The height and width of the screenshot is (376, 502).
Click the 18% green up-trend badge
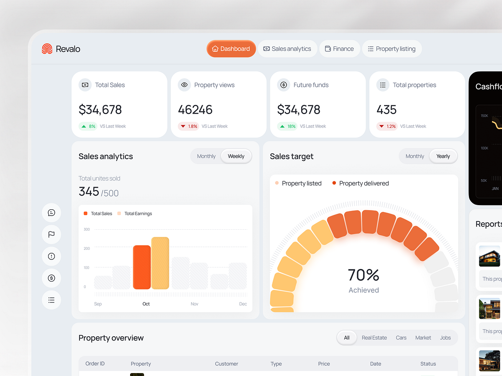(x=288, y=126)
